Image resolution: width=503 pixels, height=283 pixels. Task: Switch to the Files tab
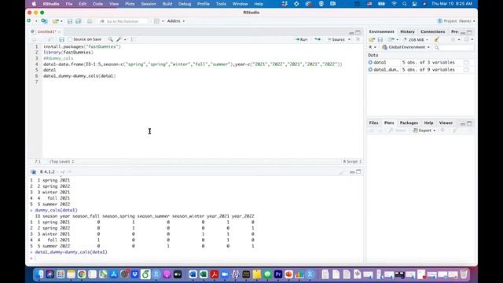coord(373,123)
